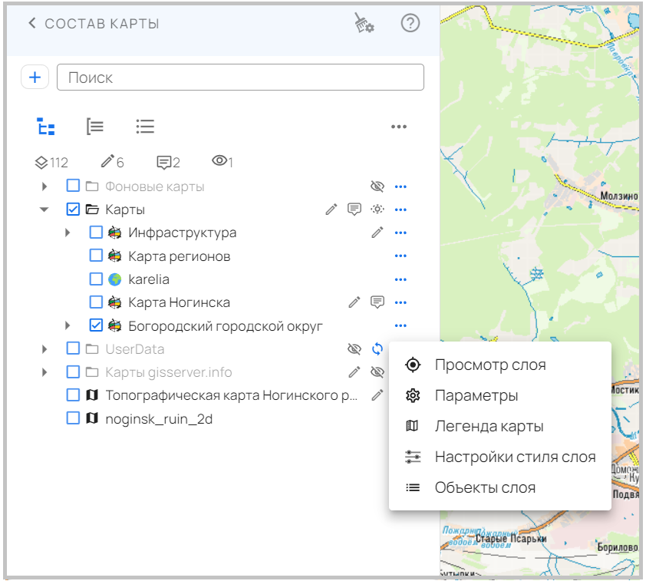Screen dimensions: 646x581
Task: Click the cleanup settings broom icon
Action: 364,24
